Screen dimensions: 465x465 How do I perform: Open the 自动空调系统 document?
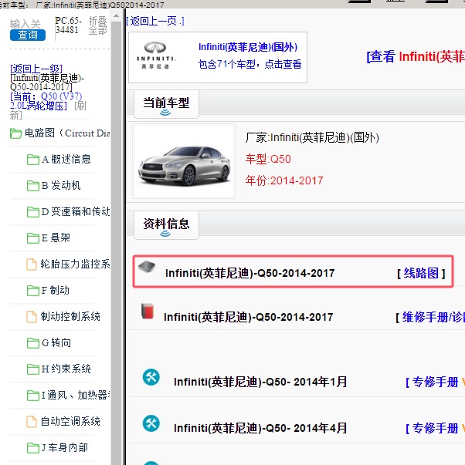pos(70,421)
